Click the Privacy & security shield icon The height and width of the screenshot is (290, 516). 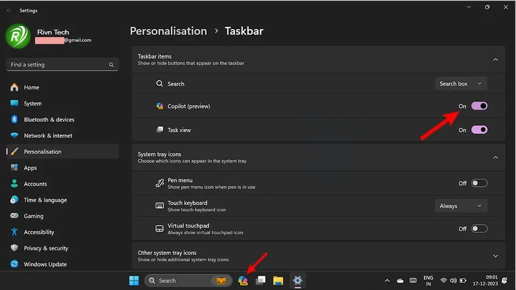pos(14,248)
